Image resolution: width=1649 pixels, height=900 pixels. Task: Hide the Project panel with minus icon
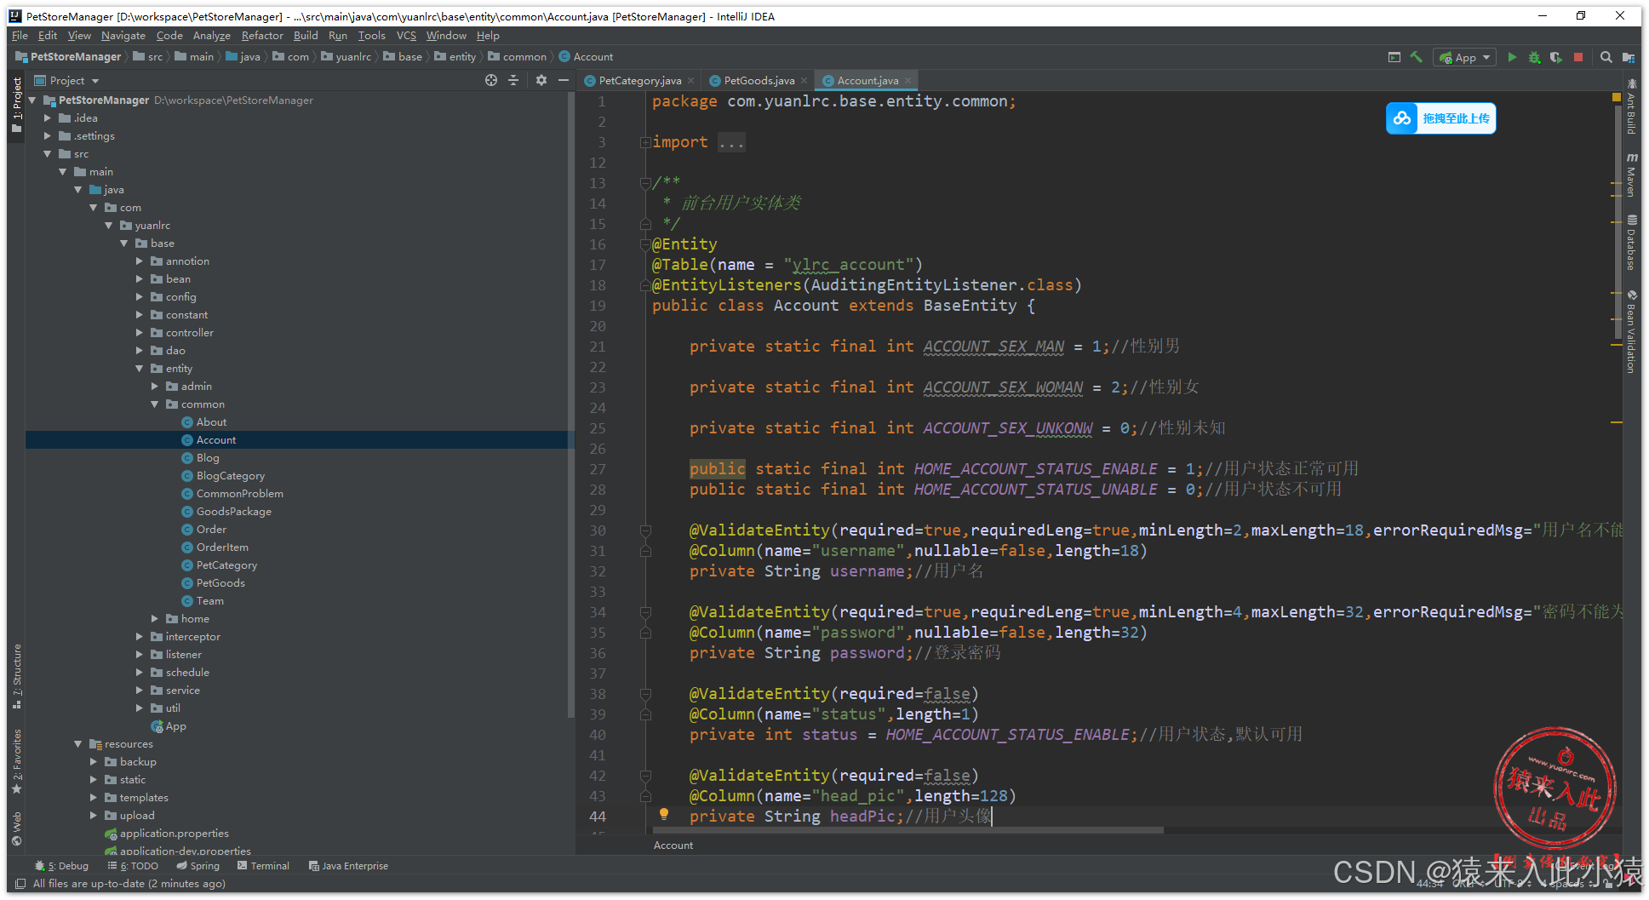563,80
